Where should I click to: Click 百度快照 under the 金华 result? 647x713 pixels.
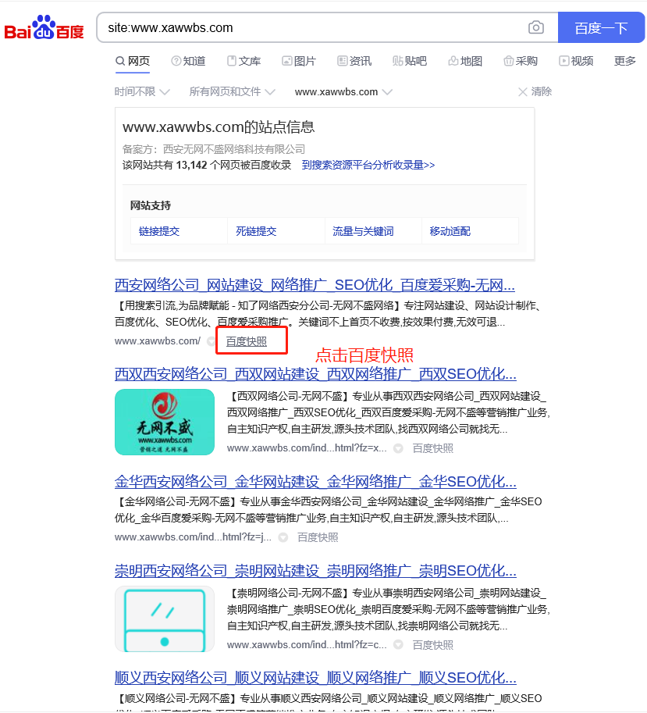tap(318, 537)
